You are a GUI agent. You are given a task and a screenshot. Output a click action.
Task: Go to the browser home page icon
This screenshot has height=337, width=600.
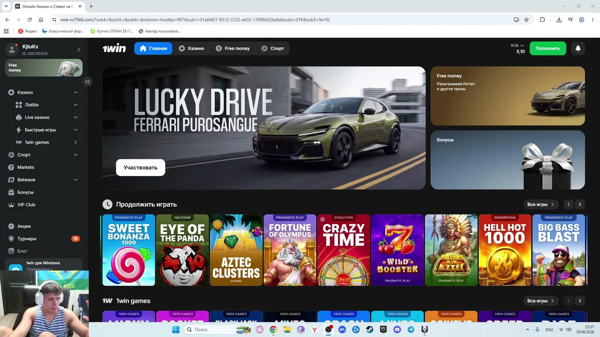click(41, 20)
